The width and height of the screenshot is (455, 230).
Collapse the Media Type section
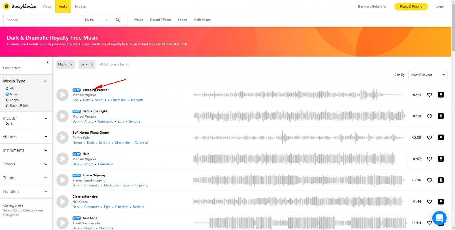[x=46, y=81]
